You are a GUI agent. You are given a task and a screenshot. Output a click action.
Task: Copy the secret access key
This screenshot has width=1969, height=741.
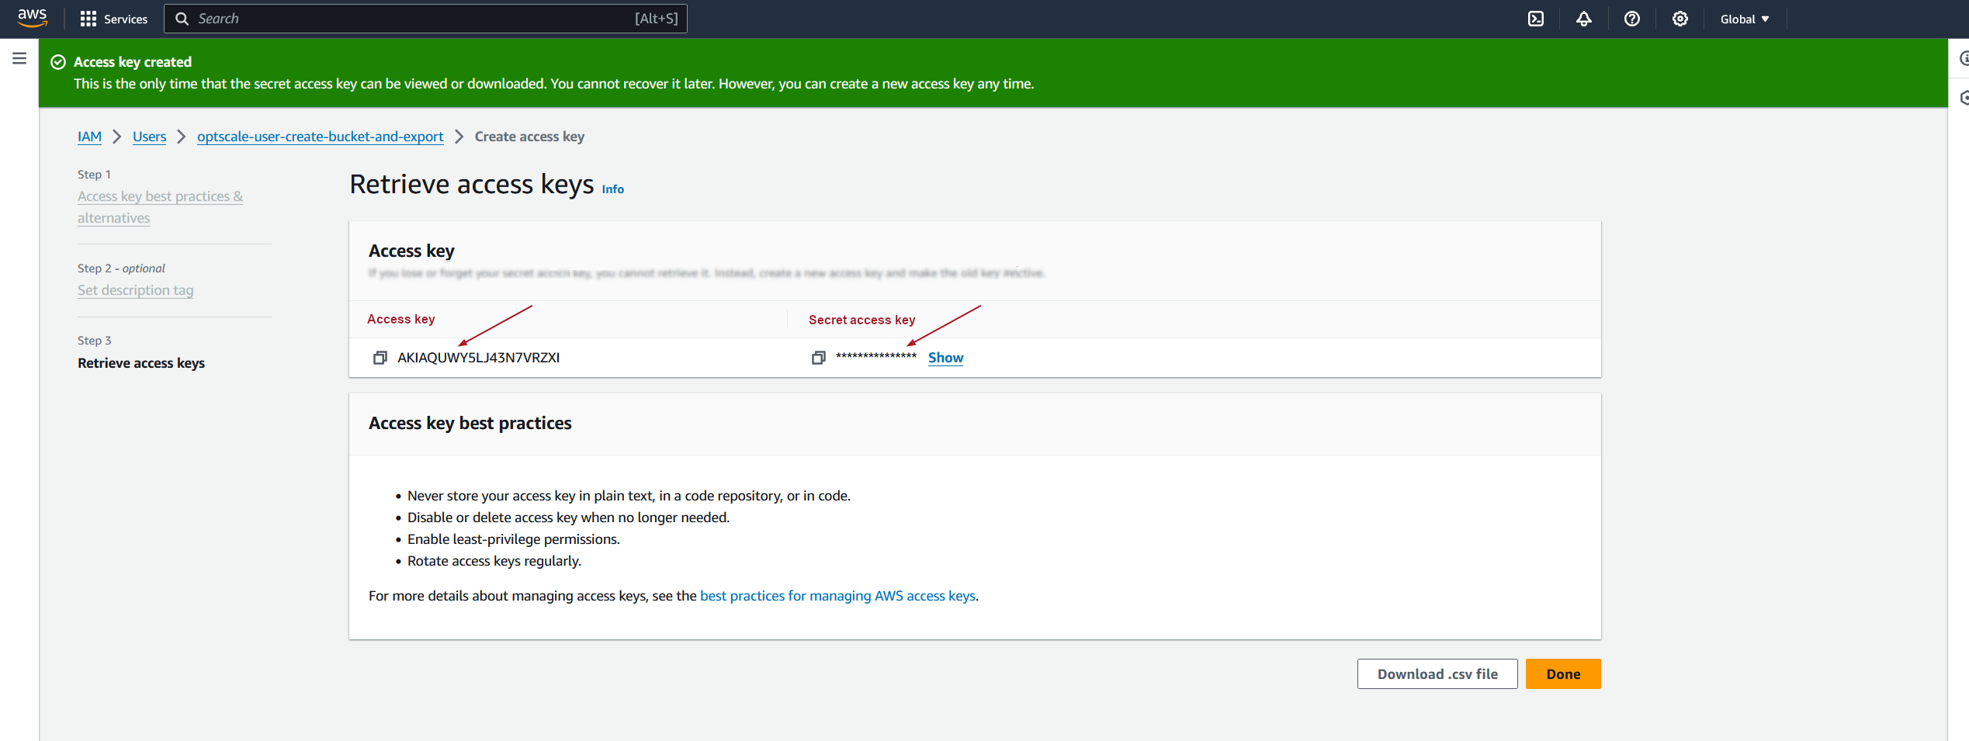(818, 358)
